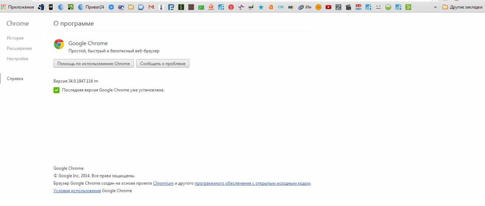
Task: Open the yellow folder in bookmarks bar
Action: coord(131,7)
